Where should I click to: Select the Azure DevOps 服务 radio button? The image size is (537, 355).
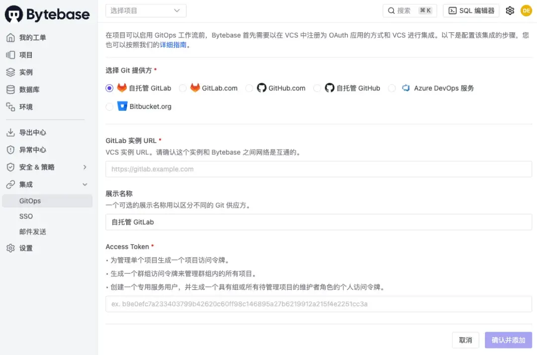[392, 88]
